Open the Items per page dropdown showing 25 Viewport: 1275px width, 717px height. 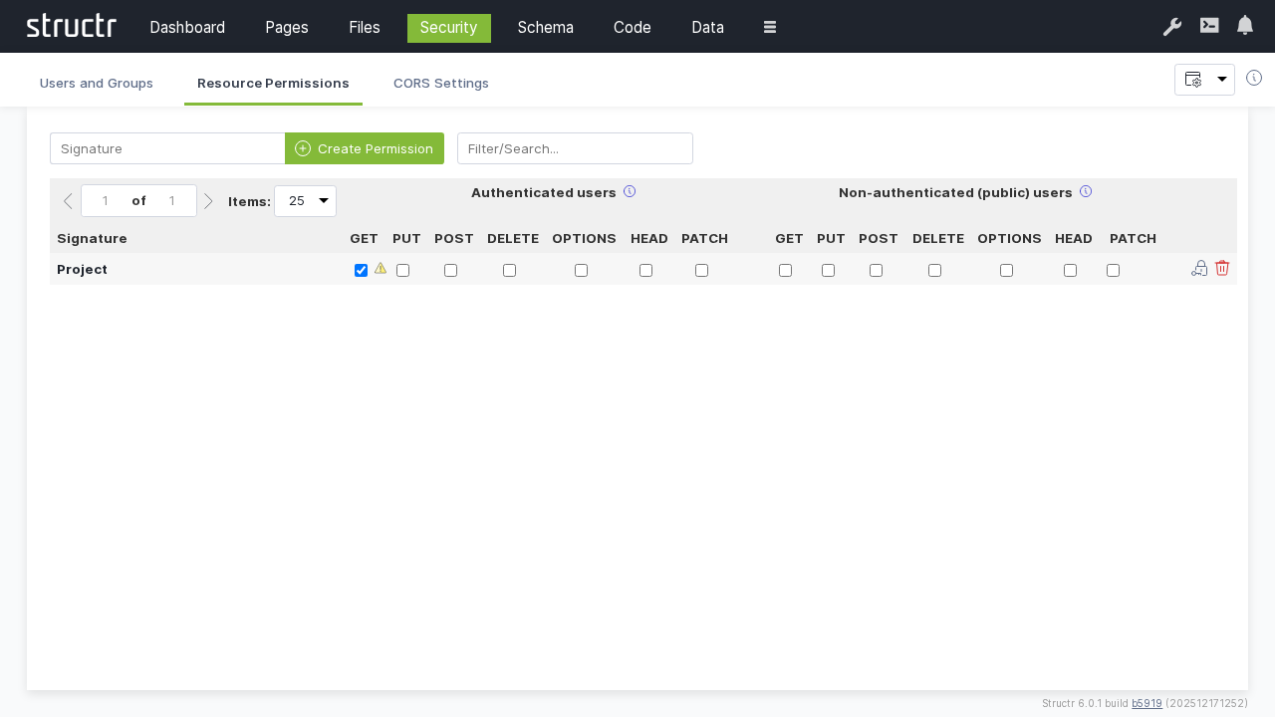305,200
